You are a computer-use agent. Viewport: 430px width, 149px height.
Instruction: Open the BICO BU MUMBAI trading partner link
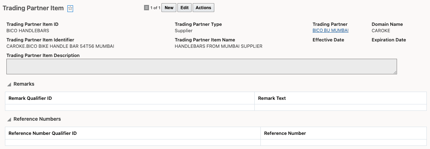330,30
